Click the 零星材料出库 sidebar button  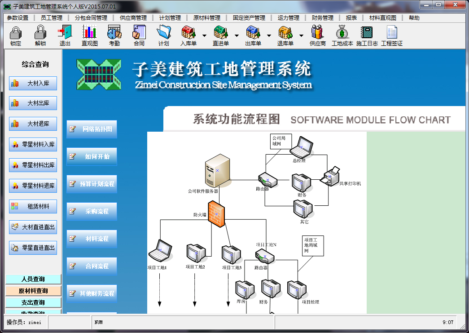click(x=33, y=165)
